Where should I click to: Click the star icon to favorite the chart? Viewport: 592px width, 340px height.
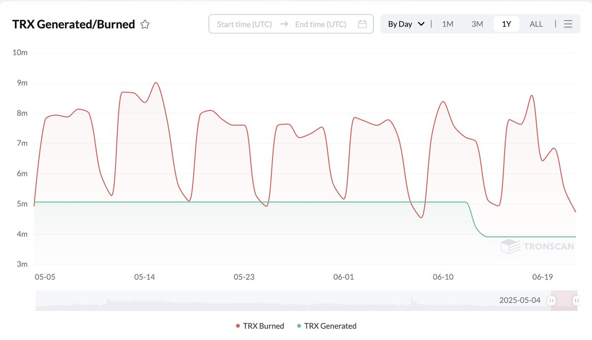[145, 24]
